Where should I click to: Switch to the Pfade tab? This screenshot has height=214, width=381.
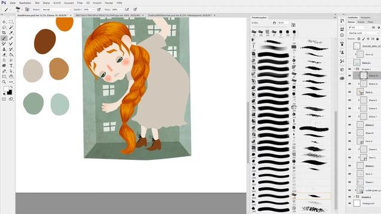pos(370,22)
